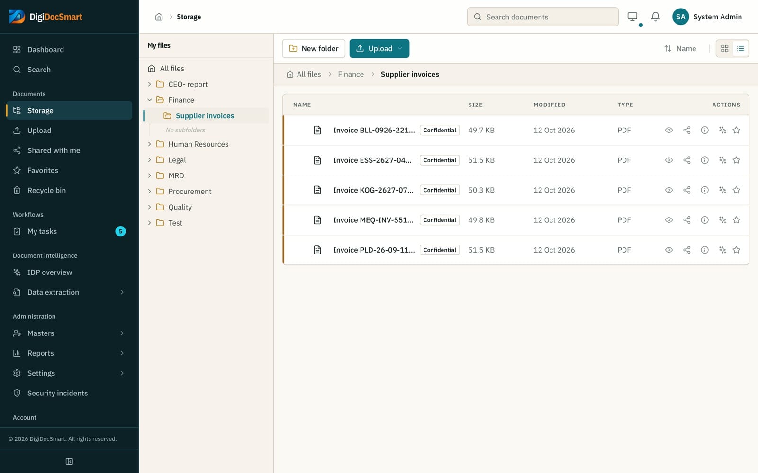Open the Upload dropdown arrow
Viewport: 758px width, 473px height.
(400, 48)
